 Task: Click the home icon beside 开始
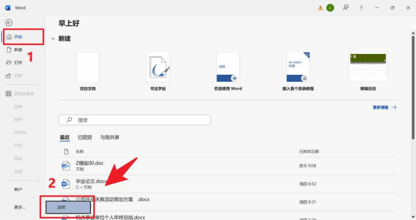pyautogui.click(x=9, y=37)
